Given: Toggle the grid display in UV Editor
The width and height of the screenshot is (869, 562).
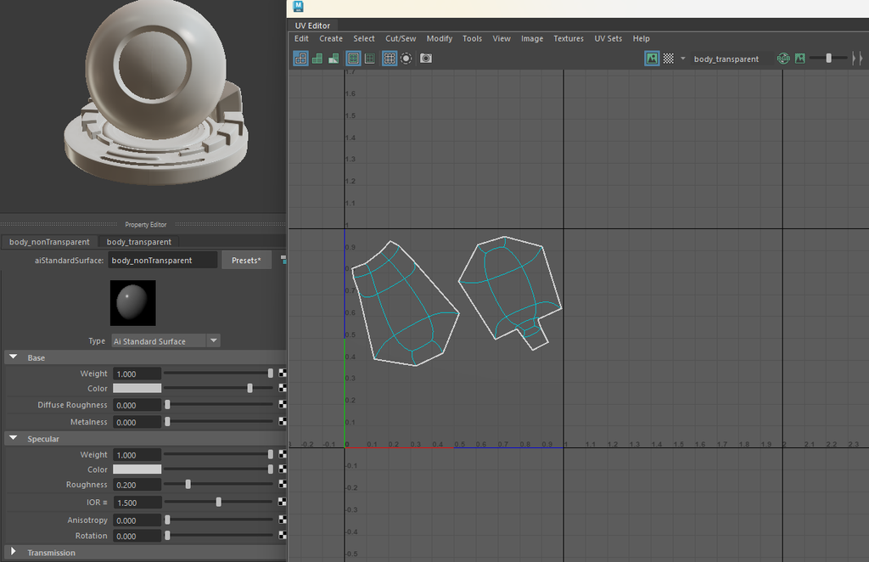Looking at the screenshot, I should [x=389, y=58].
